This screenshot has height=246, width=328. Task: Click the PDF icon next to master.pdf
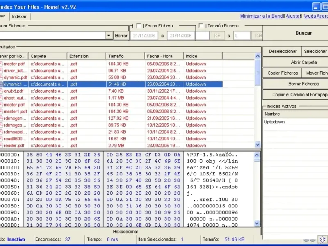pos(1,64)
